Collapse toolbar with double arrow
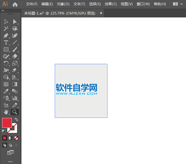The image size is (186, 164). tap(3, 10)
